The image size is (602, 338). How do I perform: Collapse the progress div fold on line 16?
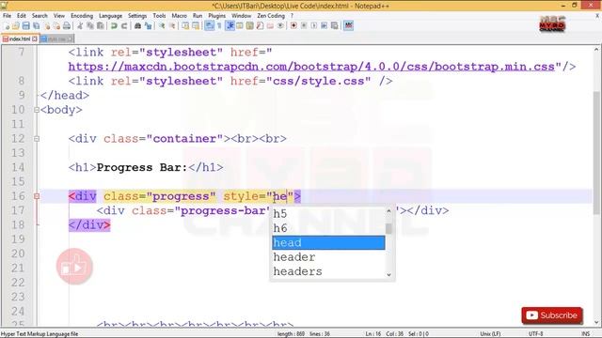37,196
